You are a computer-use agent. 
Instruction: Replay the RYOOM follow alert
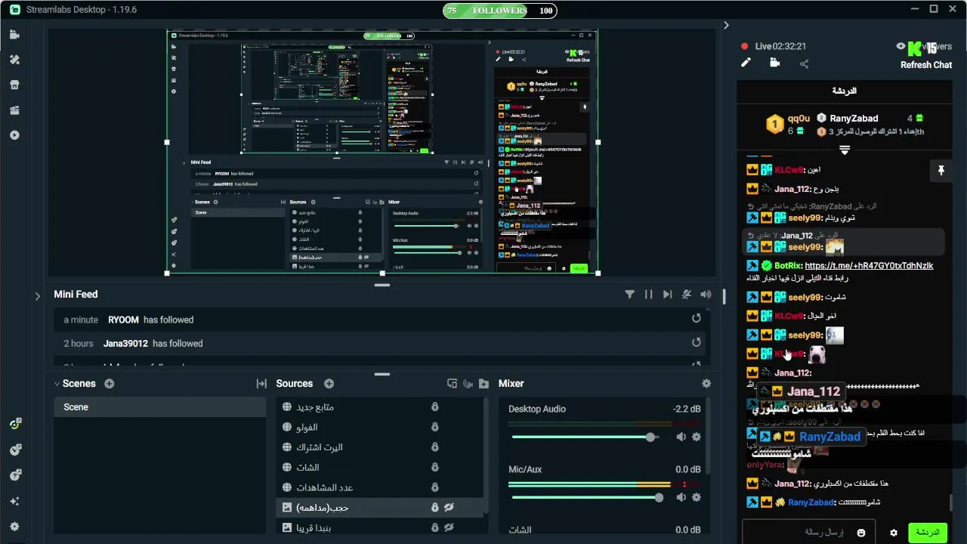coord(697,319)
